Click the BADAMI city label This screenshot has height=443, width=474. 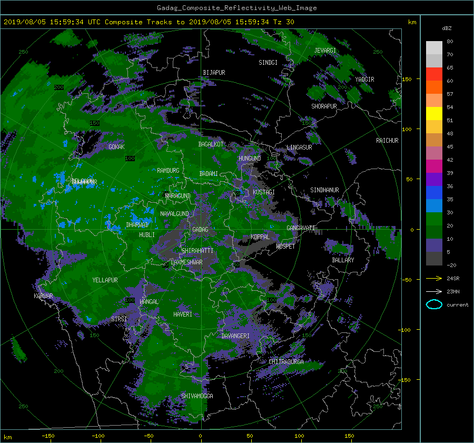[x=209, y=174]
